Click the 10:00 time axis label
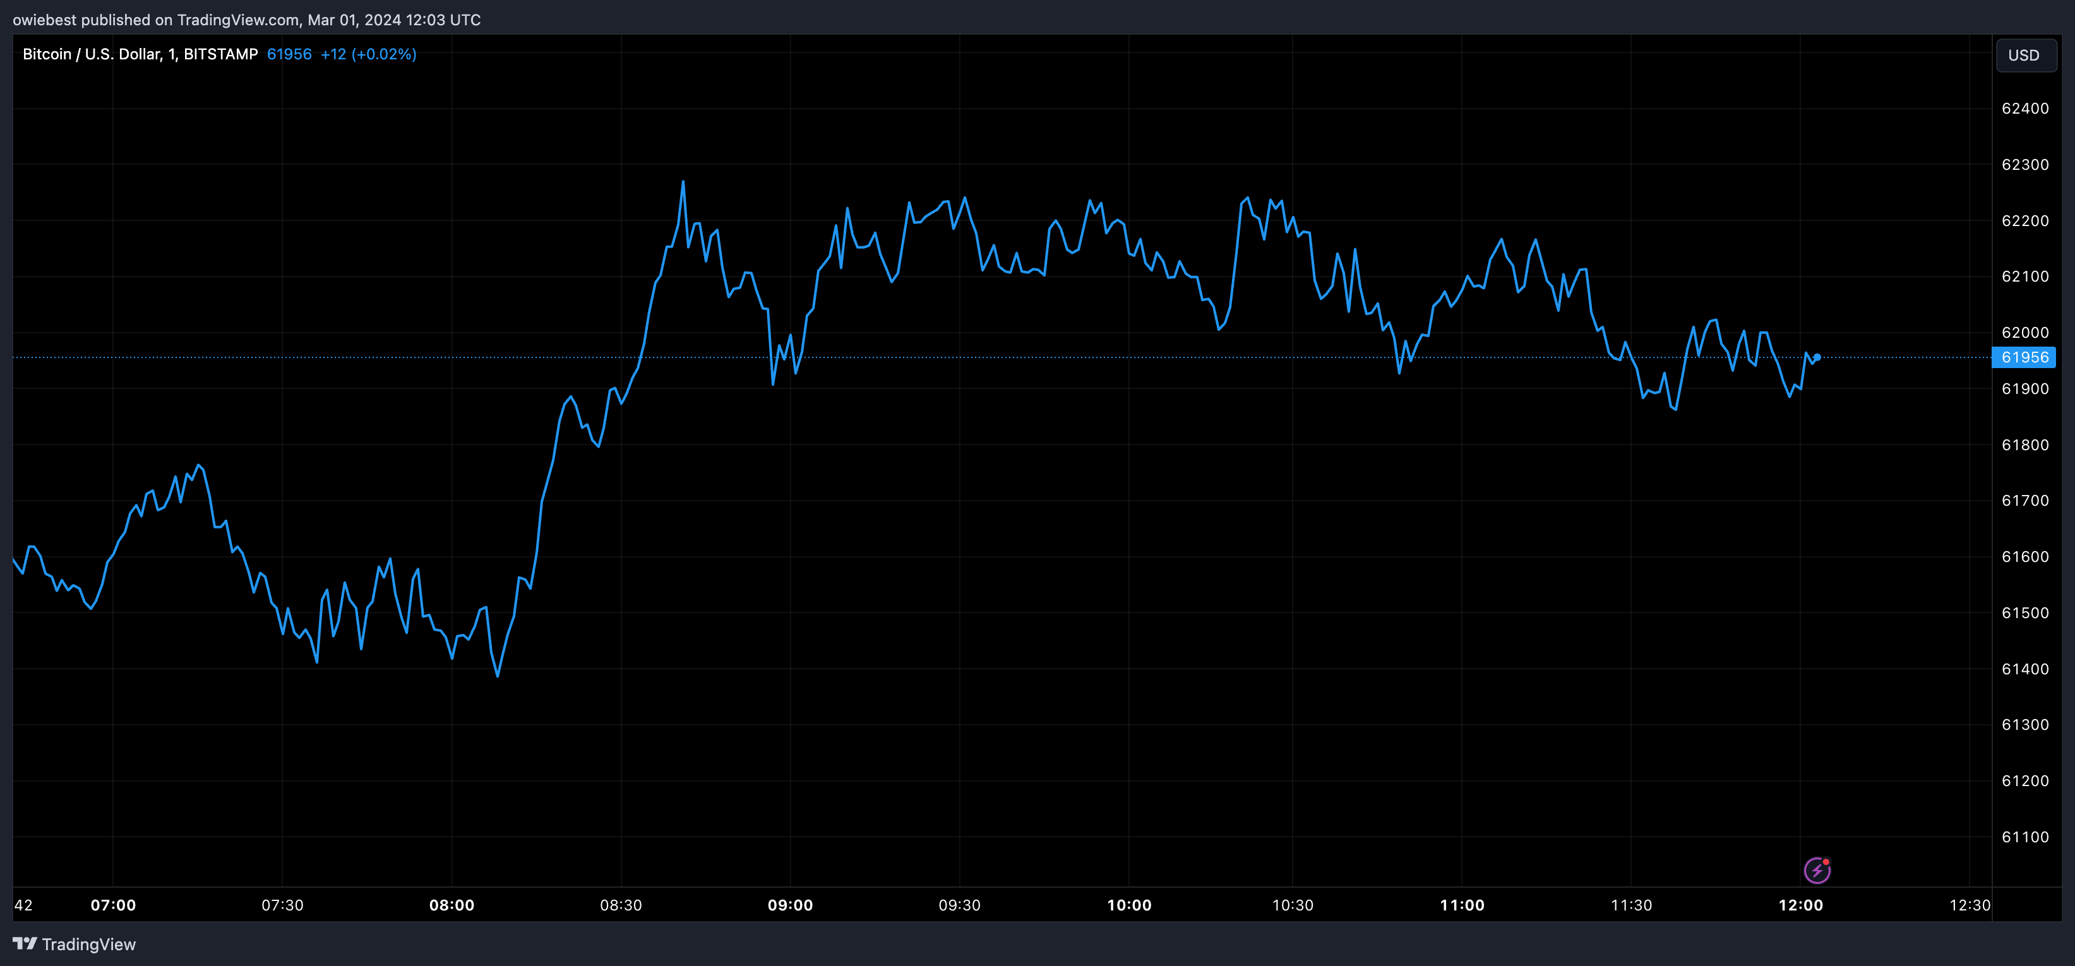This screenshot has height=966, width=2075. click(1129, 905)
